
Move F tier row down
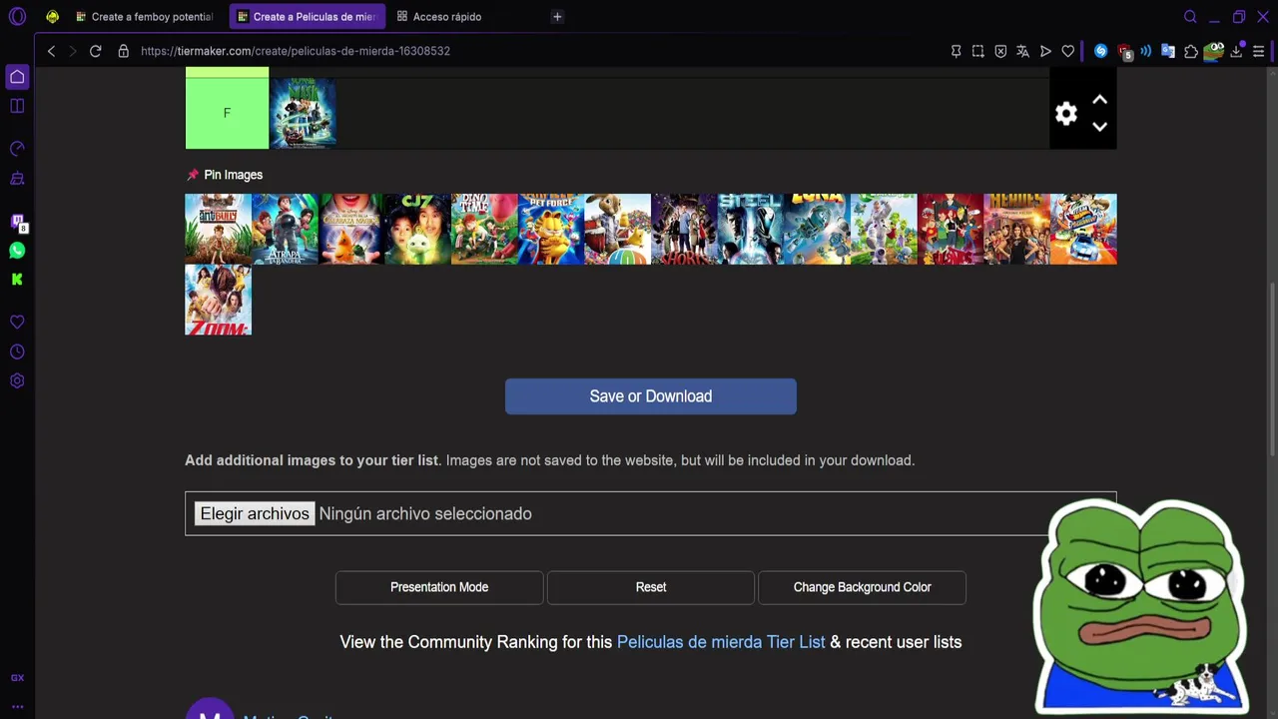(1099, 127)
